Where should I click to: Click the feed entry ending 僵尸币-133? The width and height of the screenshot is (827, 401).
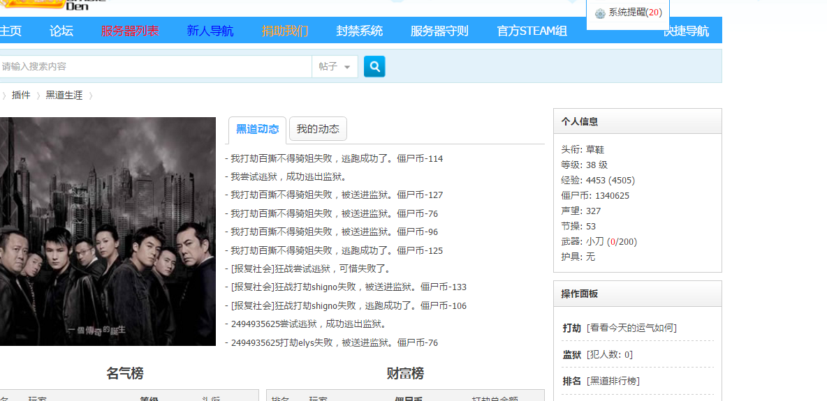[x=346, y=287]
